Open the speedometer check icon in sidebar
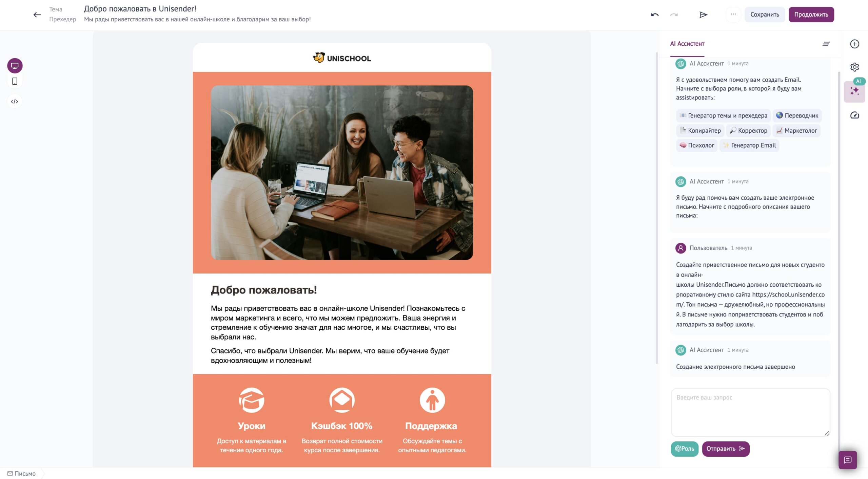The image size is (868, 479). tap(854, 115)
